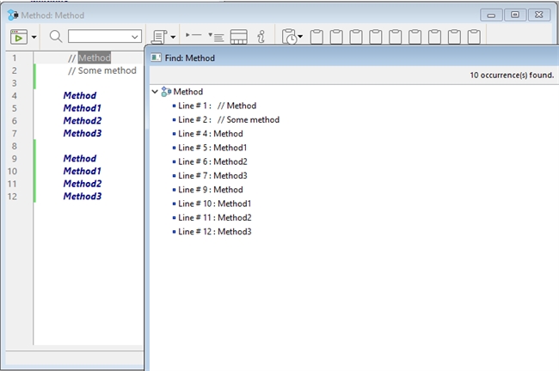Viewport: 559px width, 371px height.
Task: Click the clipboard history clock icon
Action: click(x=290, y=37)
